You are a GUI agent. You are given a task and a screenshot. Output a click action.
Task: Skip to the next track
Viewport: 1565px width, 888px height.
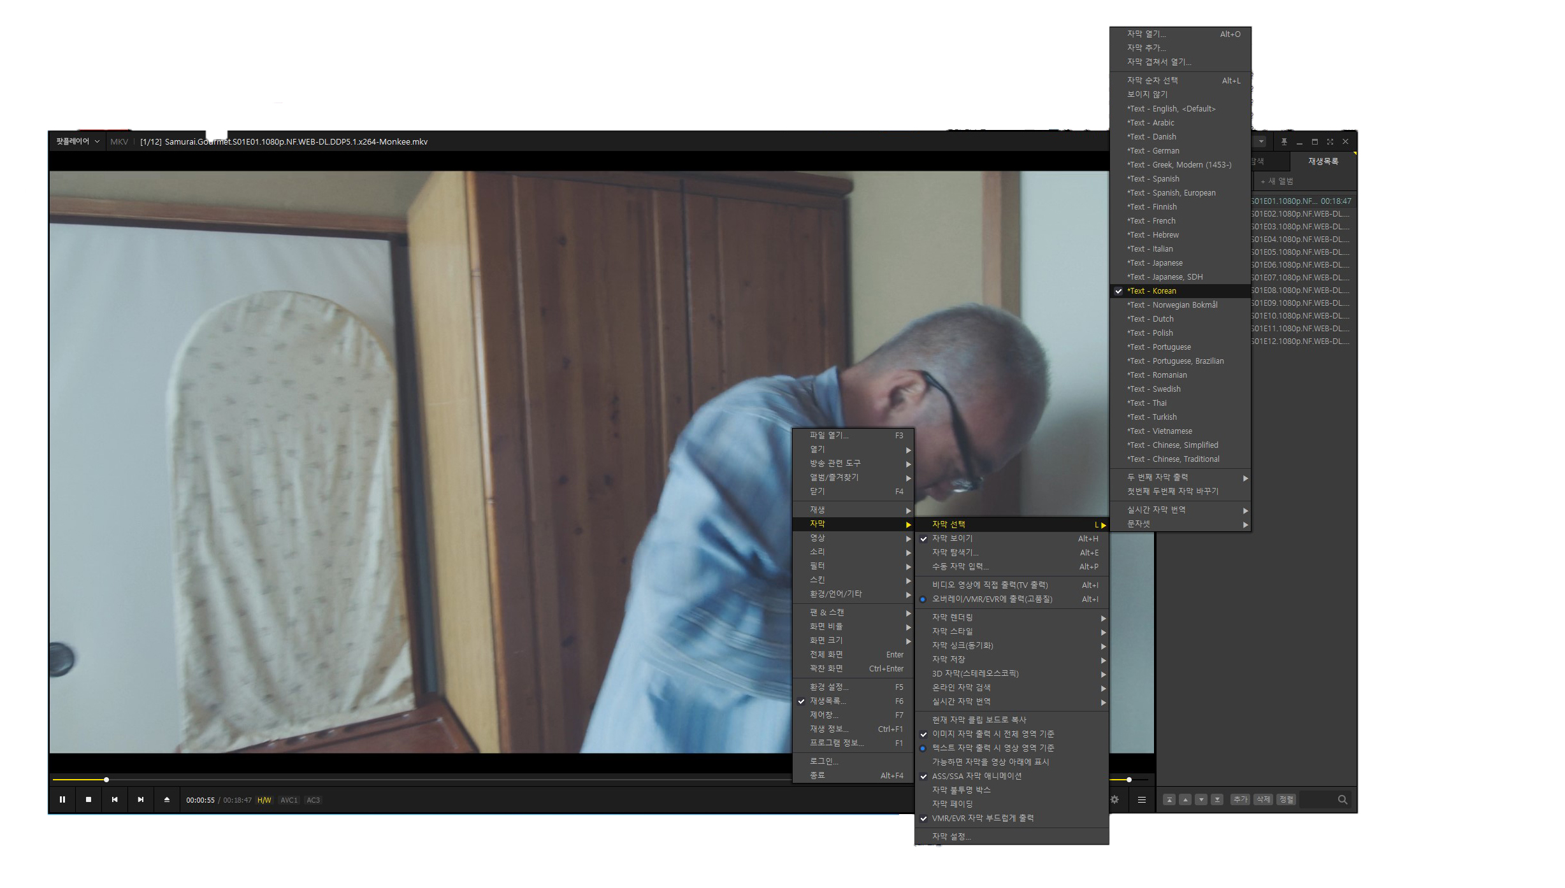click(x=141, y=799)
